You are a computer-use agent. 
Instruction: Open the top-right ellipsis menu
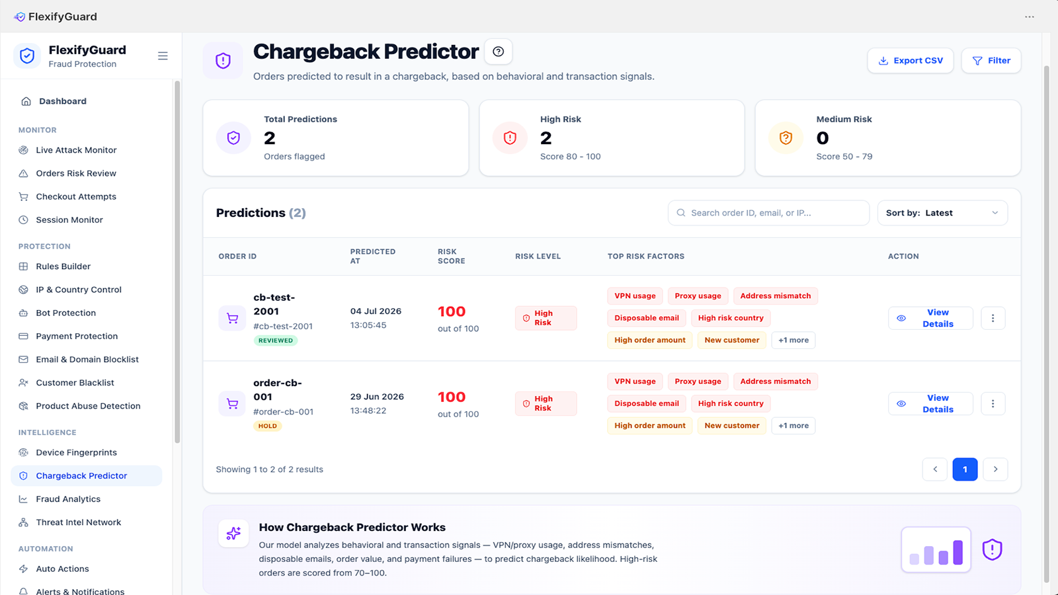coord(1030,17)
